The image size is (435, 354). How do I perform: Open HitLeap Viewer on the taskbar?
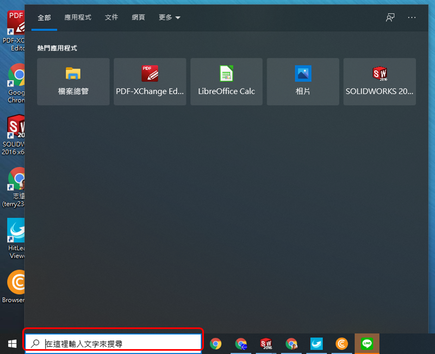coord(316,344)
